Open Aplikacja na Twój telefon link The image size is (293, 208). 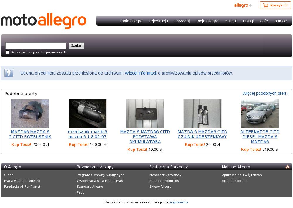(242, 175)
